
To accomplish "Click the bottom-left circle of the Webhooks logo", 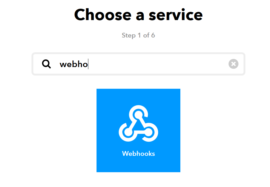I will point(127,133).
